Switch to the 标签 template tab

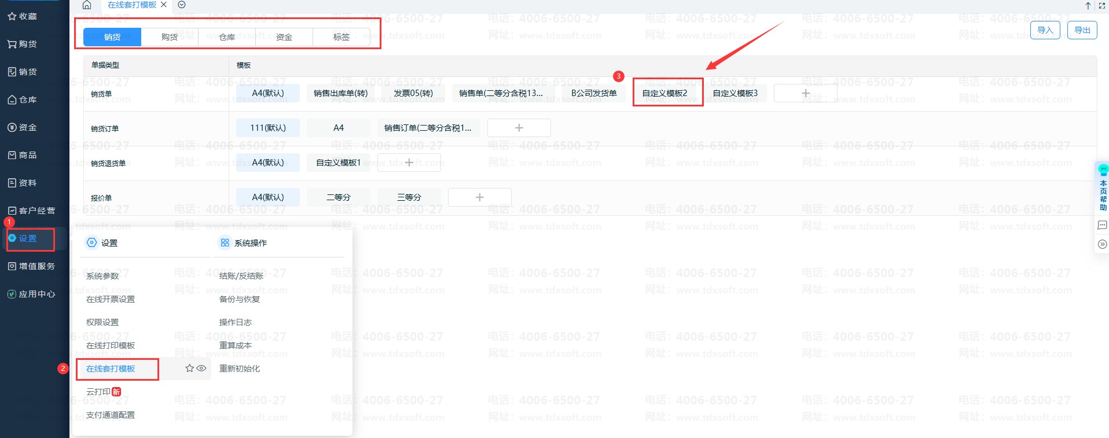pyautogui.click(x=341, y=37)
